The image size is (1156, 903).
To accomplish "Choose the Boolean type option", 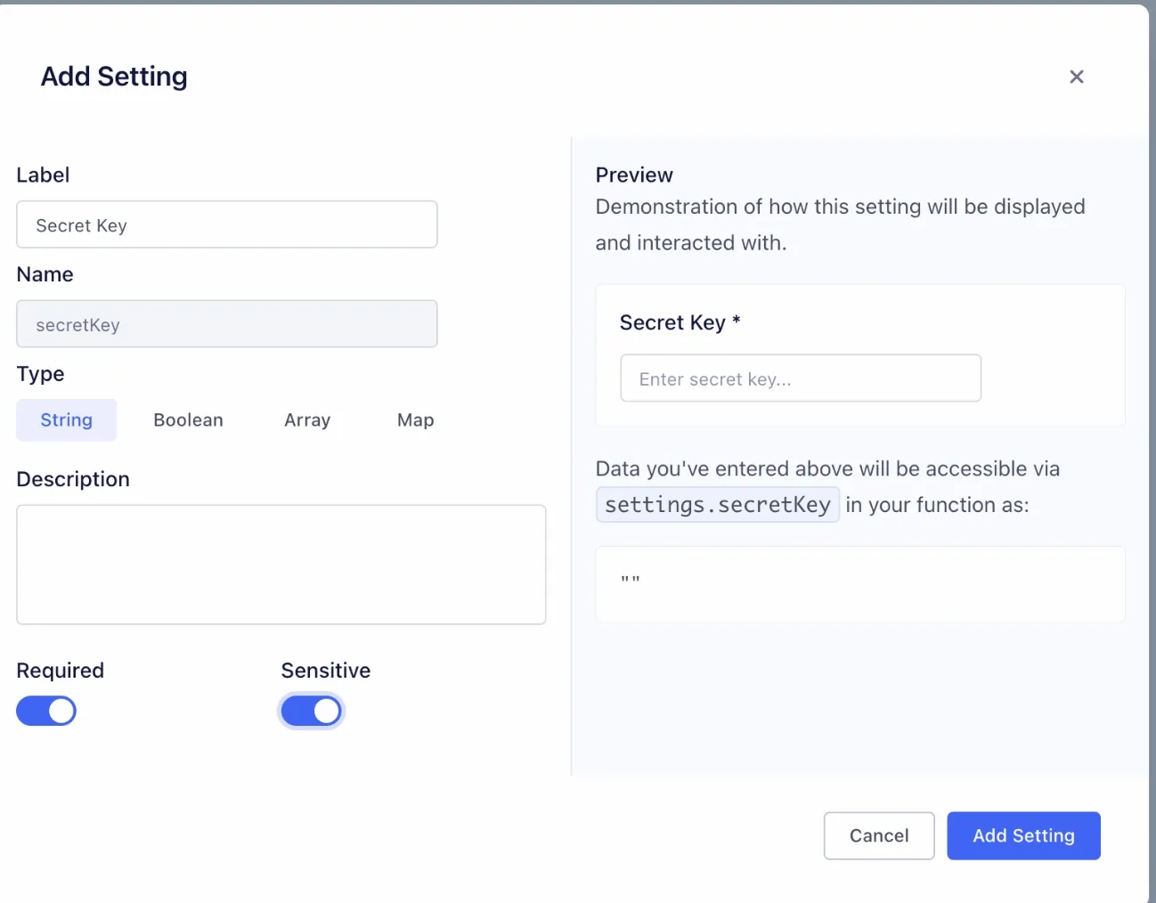I will point(188,420).
